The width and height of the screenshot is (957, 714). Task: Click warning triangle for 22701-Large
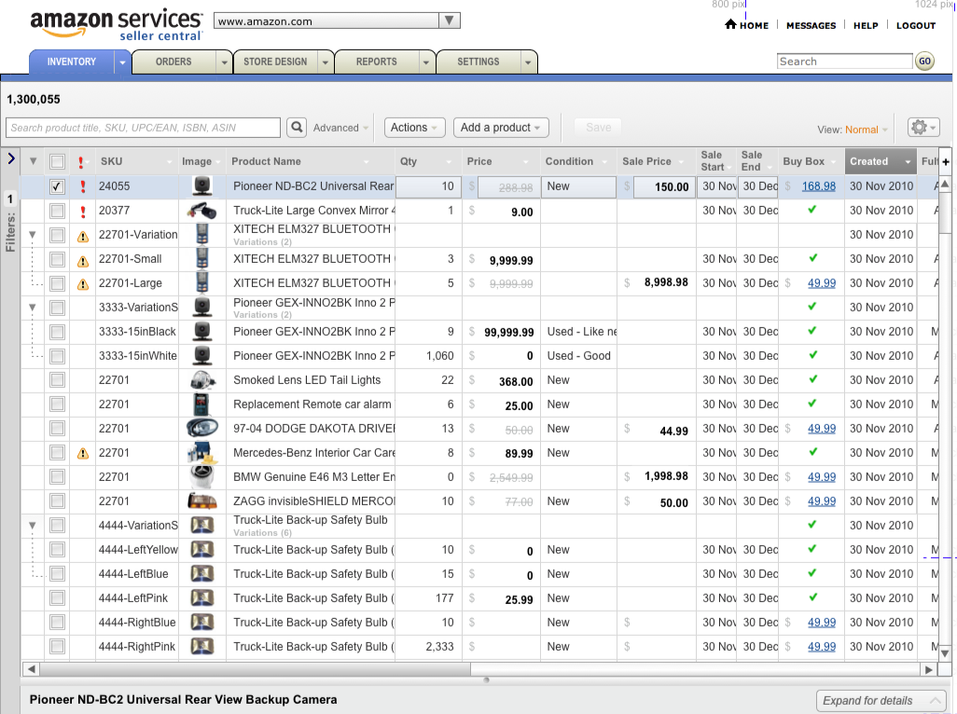point(83,284)
